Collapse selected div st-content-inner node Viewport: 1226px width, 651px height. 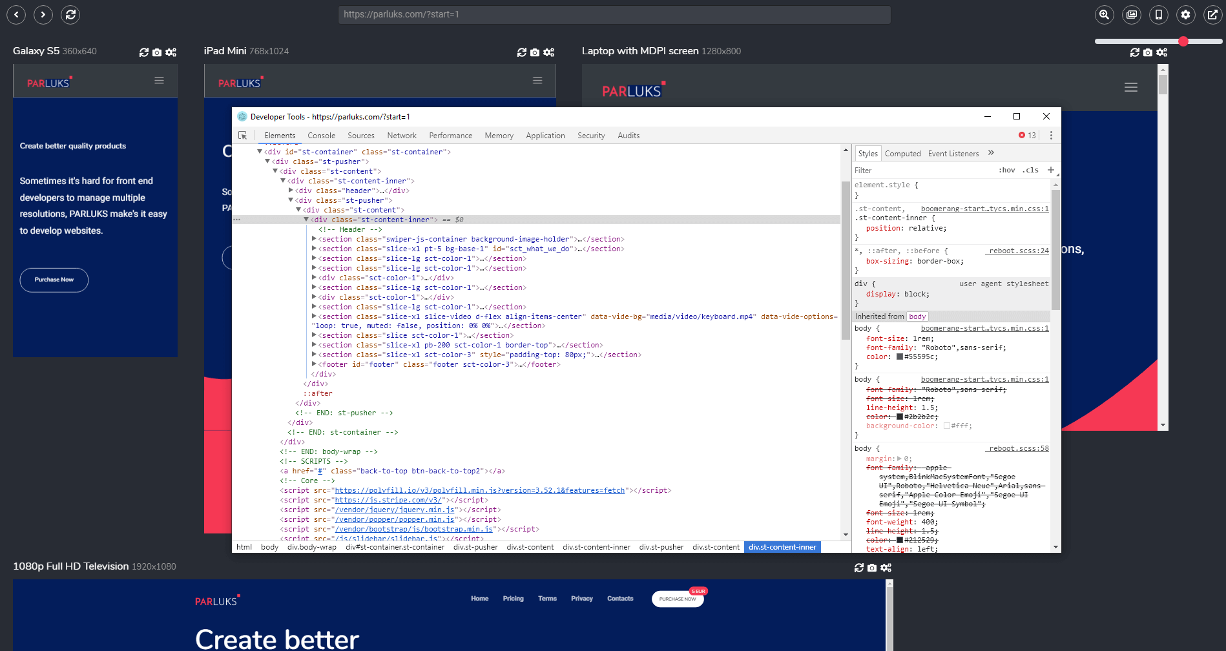(x=306, y=220)
